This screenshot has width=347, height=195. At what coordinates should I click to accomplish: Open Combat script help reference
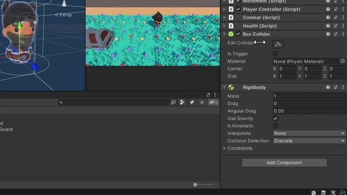(x=328, y=17)
